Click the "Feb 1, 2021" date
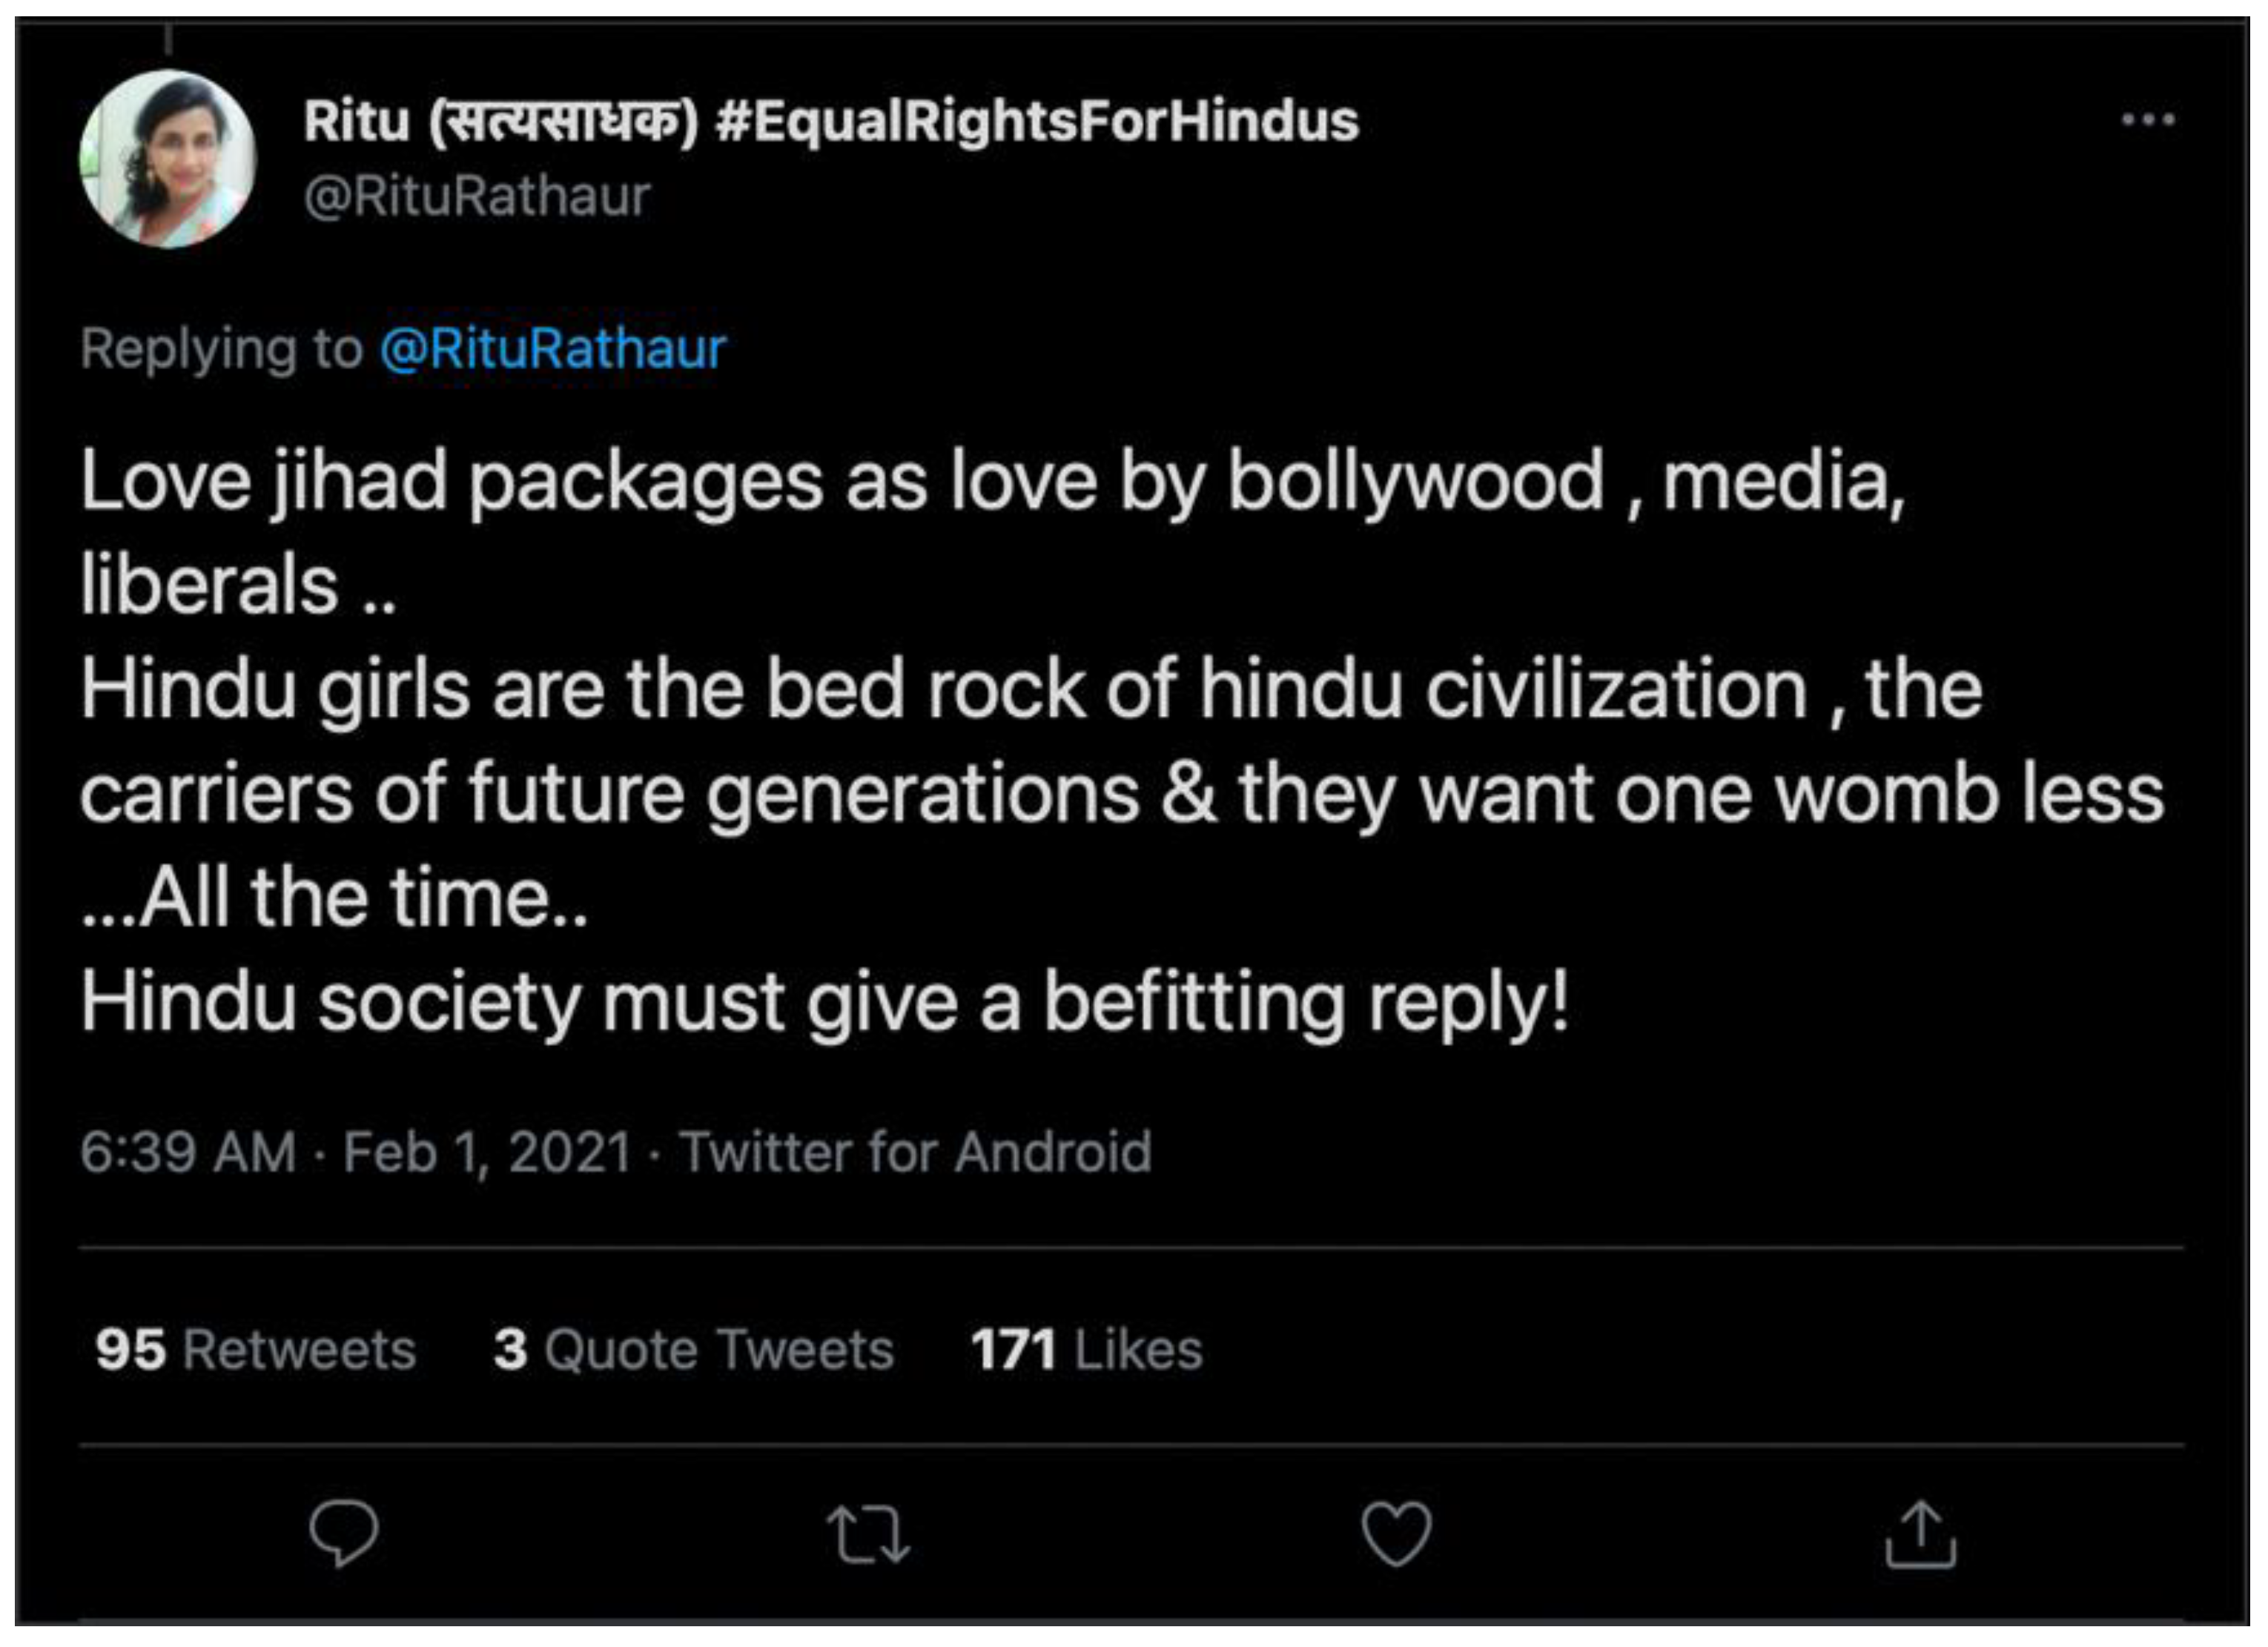The image size is (2268, 1647). (x=487, y=1152)
